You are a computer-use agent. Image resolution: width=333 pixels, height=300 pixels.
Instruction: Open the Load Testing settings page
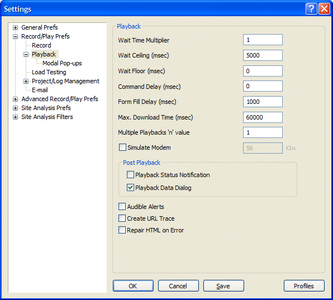coord(49,72)
